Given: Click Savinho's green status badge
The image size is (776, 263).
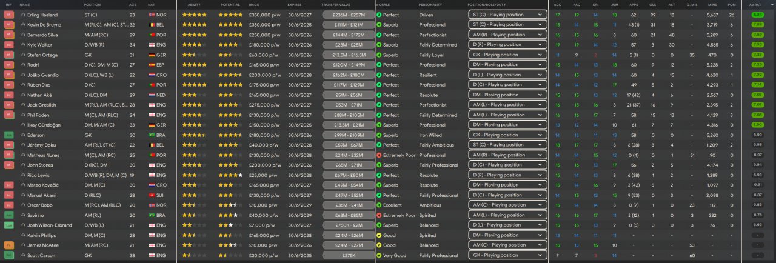Looking at the screenshot, I should [x=9, y=215].
